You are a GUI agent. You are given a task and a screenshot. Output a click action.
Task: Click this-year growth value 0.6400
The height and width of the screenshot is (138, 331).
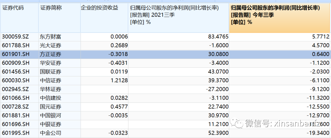tap(321, 54)
